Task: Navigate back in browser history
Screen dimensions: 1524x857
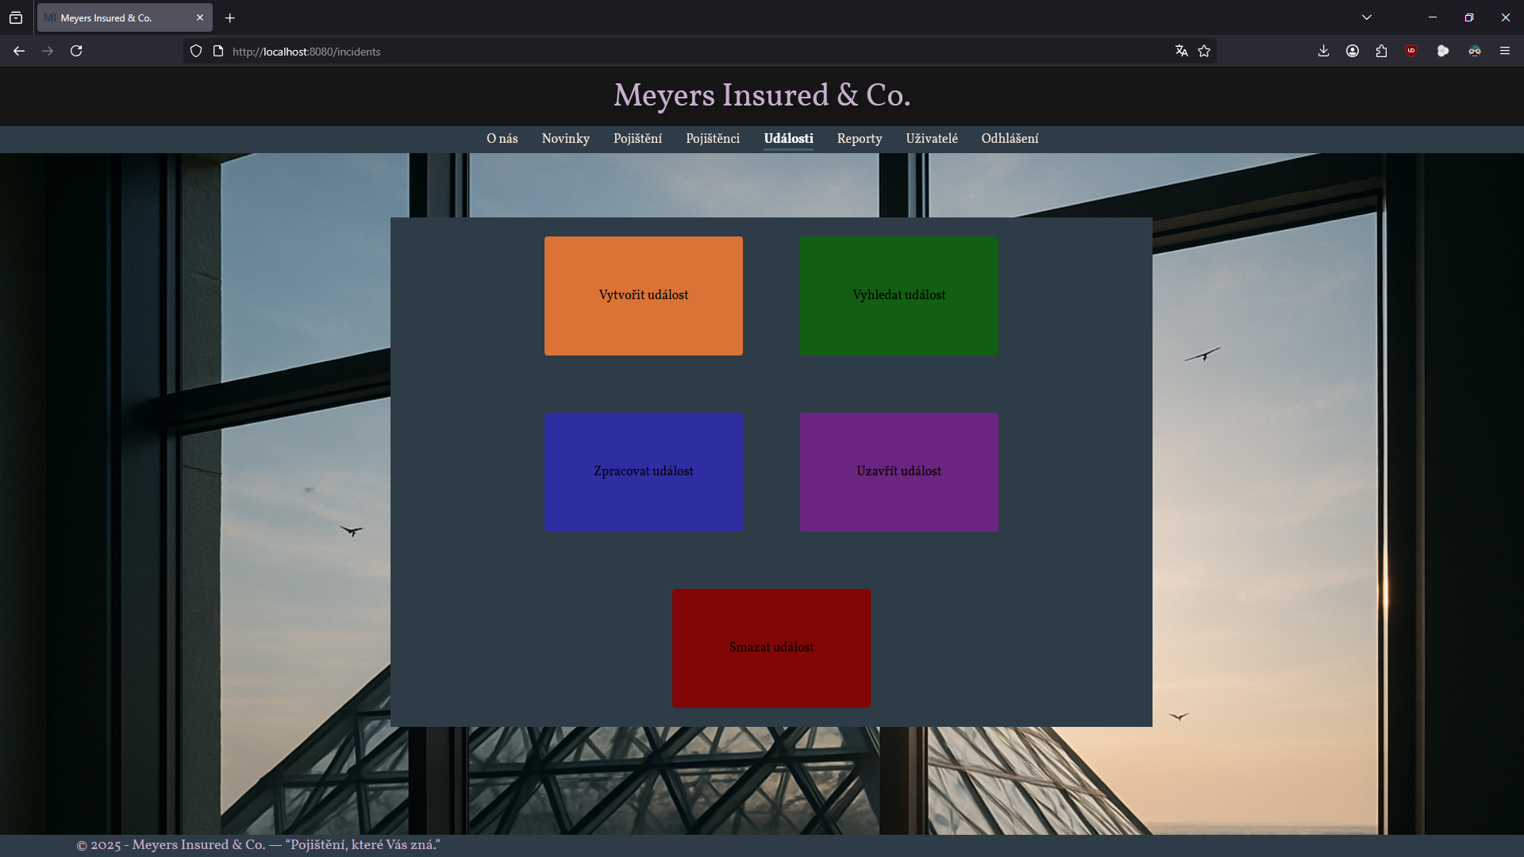Action: [18, 51]
